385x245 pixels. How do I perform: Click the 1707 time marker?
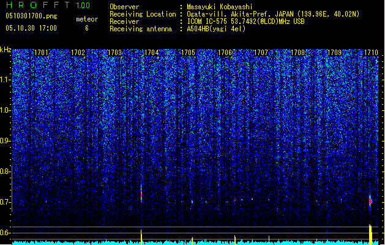(x=261, y=53)
